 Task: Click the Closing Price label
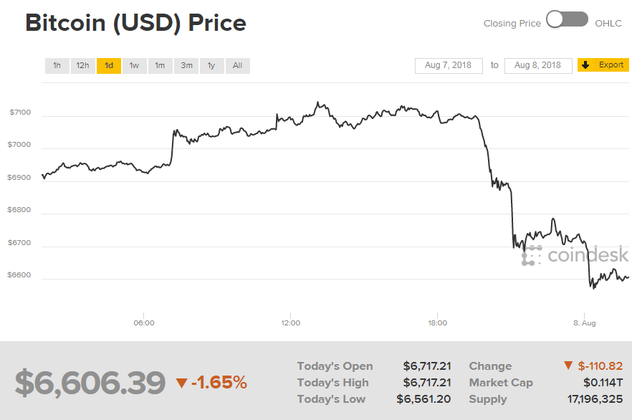pos(512,24)
